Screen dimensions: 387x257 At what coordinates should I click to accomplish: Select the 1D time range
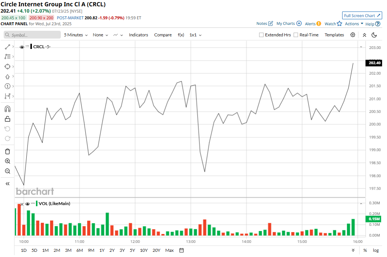click(24, 250)
